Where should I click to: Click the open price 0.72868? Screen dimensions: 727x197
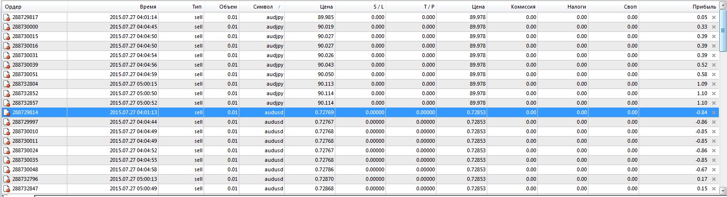324,188
